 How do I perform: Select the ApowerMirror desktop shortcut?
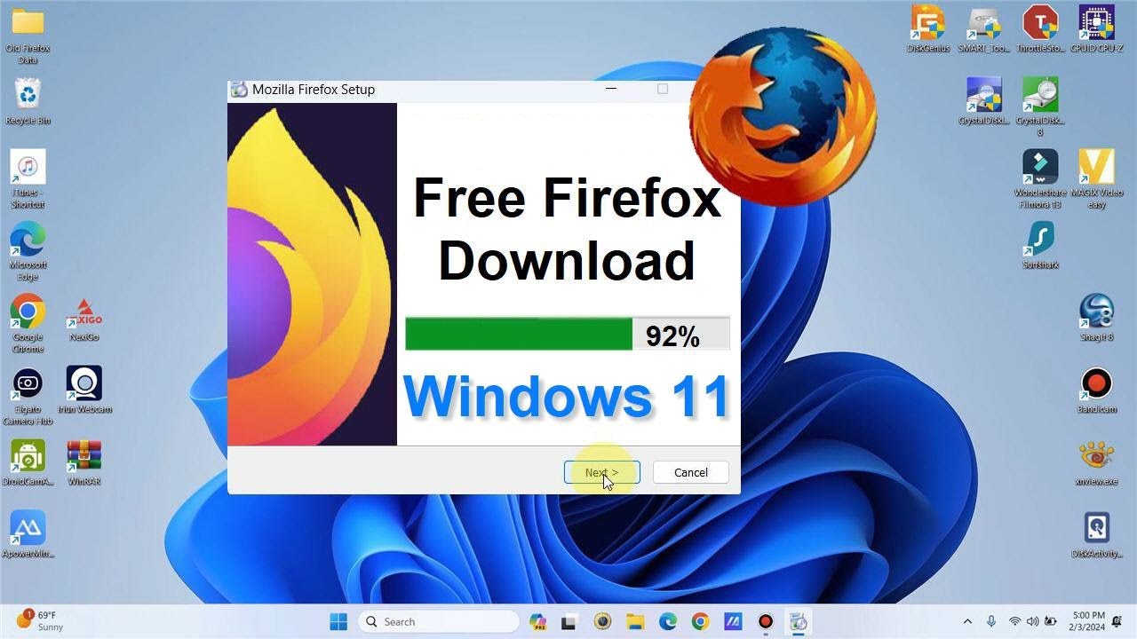[28, 534]
